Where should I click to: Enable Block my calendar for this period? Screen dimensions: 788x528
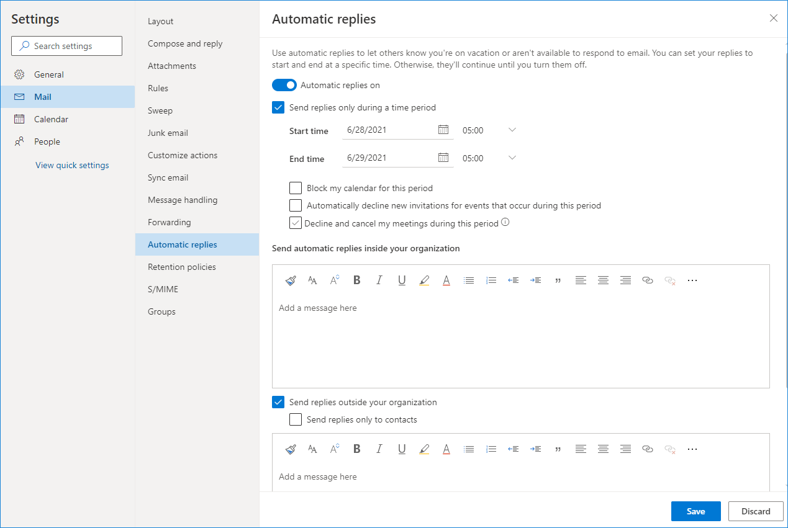[x=296, y=187]
